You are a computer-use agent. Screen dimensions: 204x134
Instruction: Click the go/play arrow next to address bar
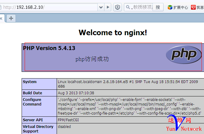pos(108,7)
